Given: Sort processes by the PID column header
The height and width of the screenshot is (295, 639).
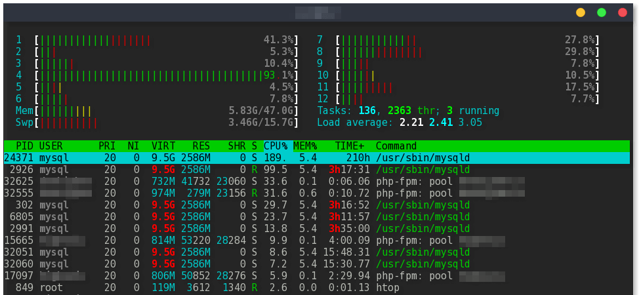Looking at the screenshot, I should coord(25,146).
